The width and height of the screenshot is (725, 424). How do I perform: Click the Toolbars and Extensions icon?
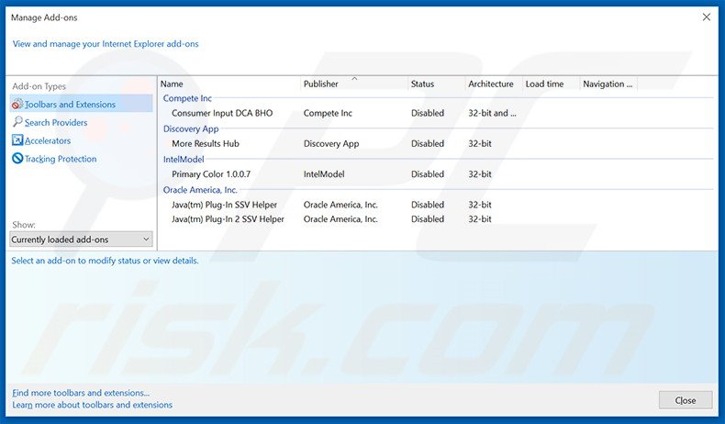[17, 105]
